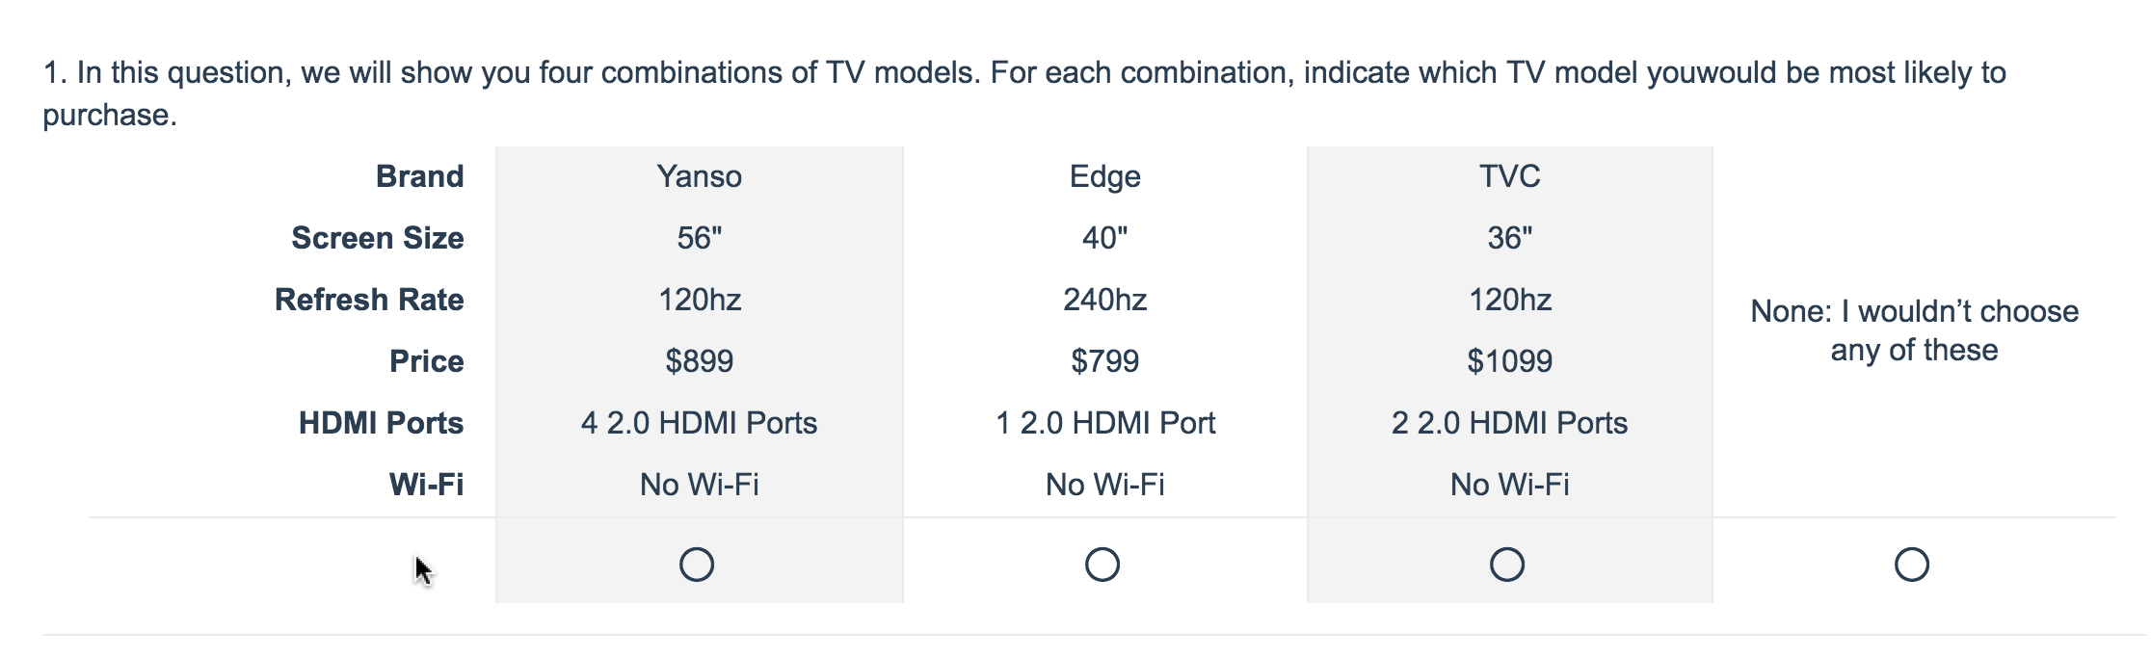Click the Screen Size row label

pos(377,238)
